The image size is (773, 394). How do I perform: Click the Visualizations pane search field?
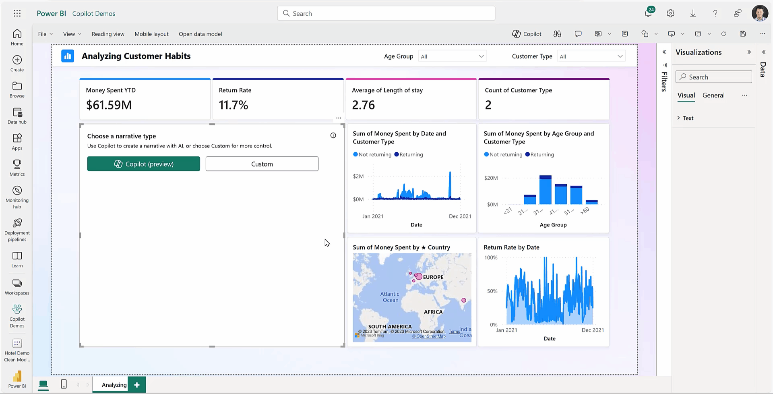point(713,77)
